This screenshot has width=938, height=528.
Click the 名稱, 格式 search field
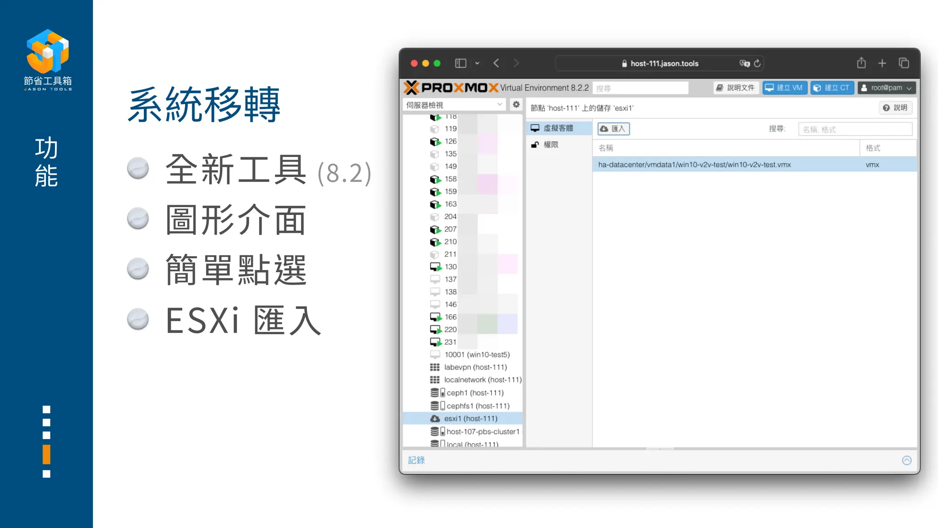[x=855, y=129]
